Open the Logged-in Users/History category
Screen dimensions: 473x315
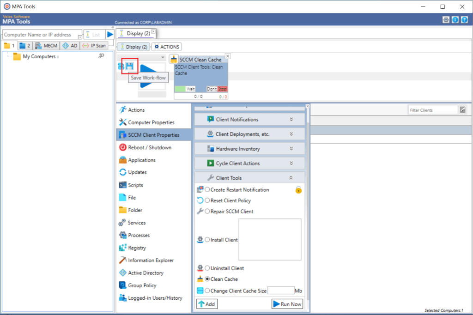point(153,298)
